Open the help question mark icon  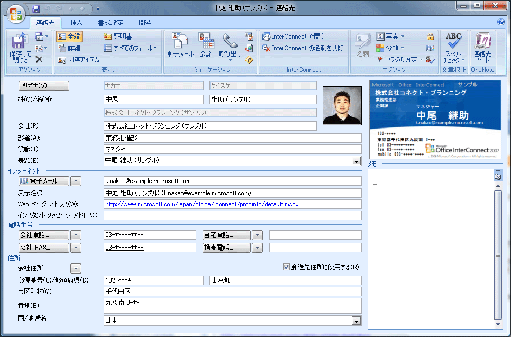tap(501, 22)
